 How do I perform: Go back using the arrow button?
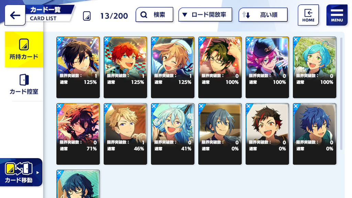[15, 15]
